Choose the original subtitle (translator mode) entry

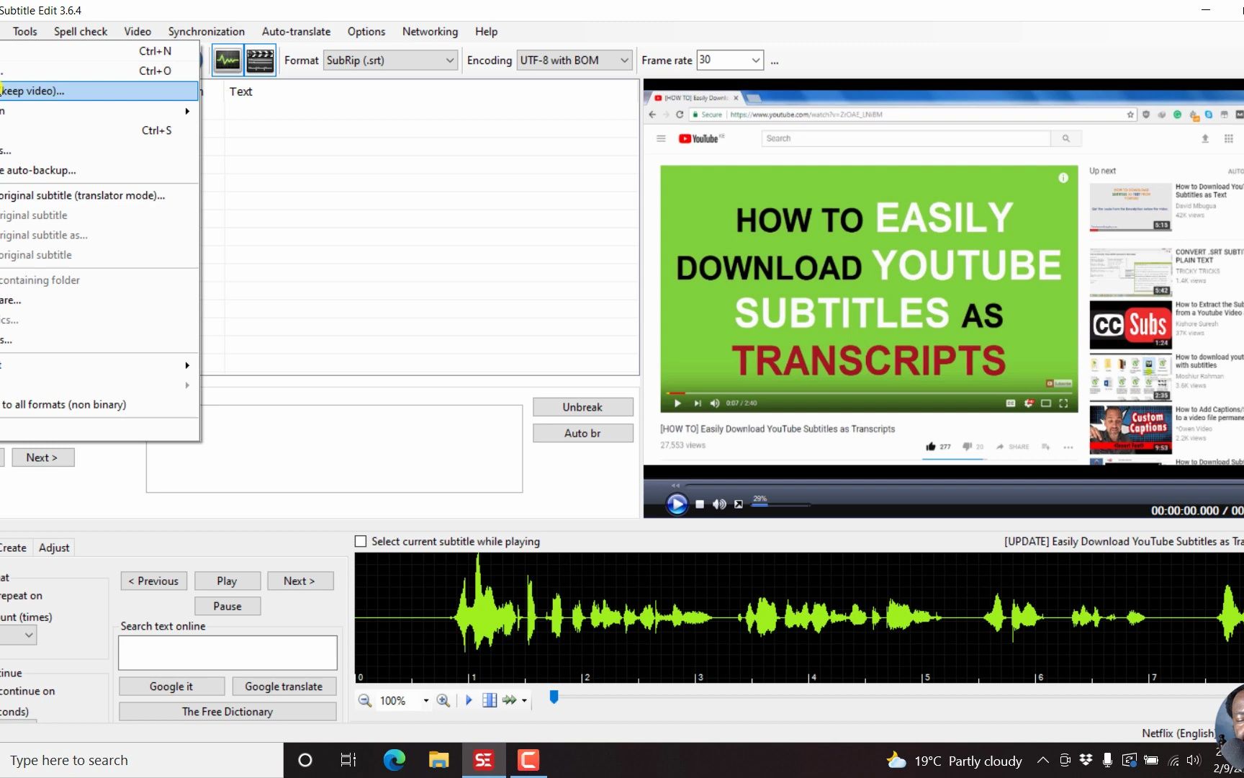coord(99,195)
